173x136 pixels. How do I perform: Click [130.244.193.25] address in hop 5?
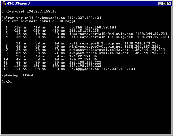point(142,43)
